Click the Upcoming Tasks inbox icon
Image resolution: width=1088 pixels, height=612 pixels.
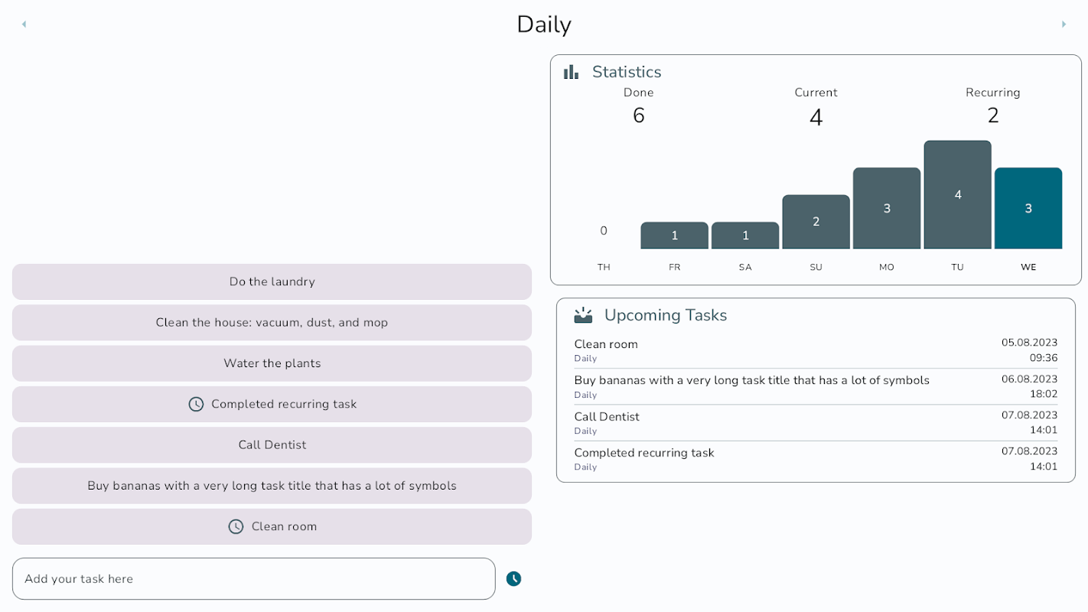583,315
